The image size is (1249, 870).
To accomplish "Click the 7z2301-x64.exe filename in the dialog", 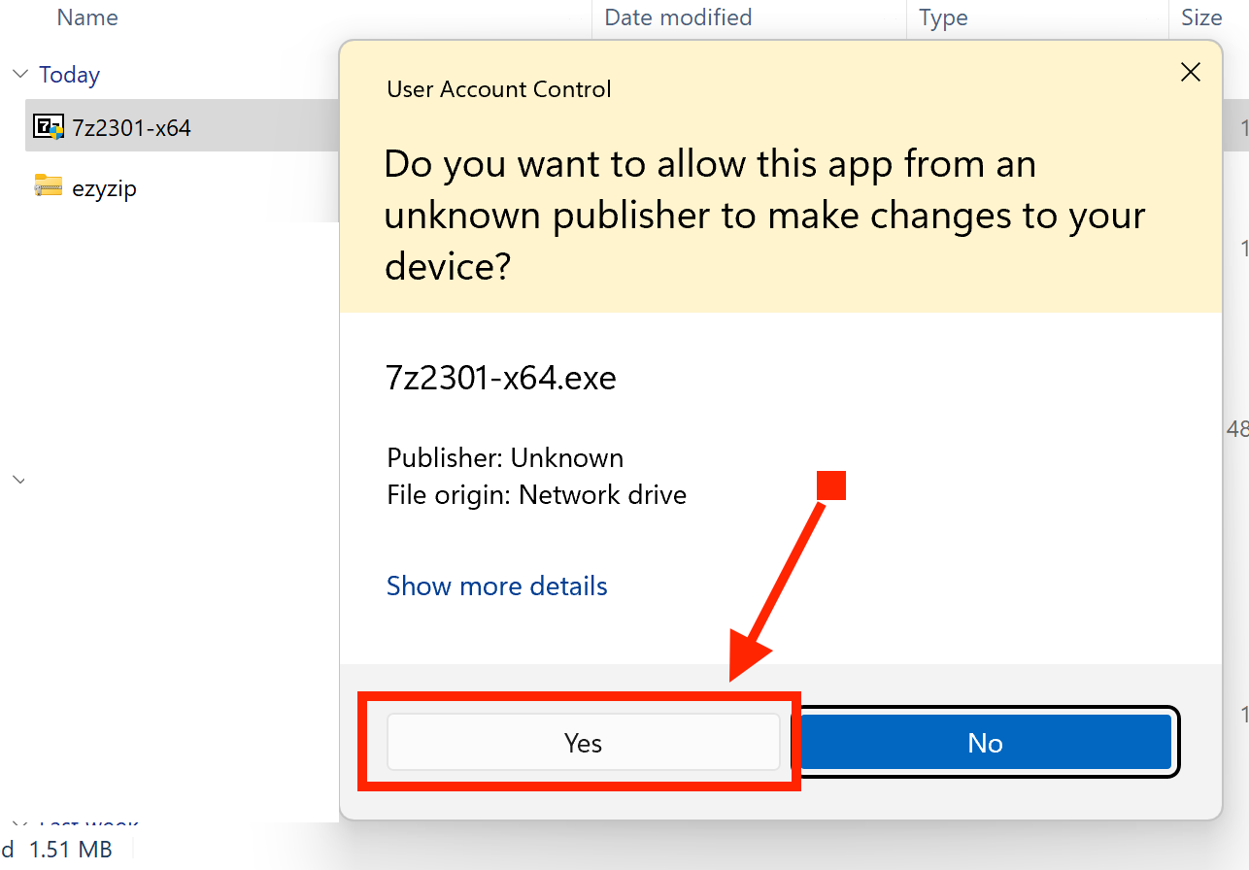I will [500, 378].
